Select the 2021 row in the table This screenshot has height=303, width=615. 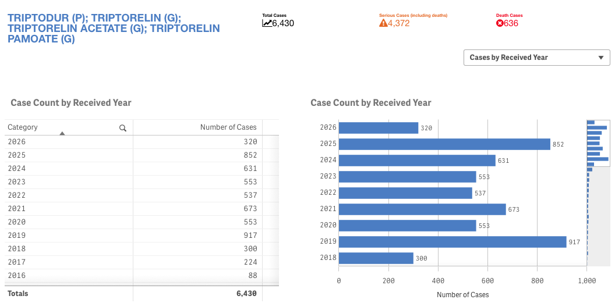pos(142,209)
